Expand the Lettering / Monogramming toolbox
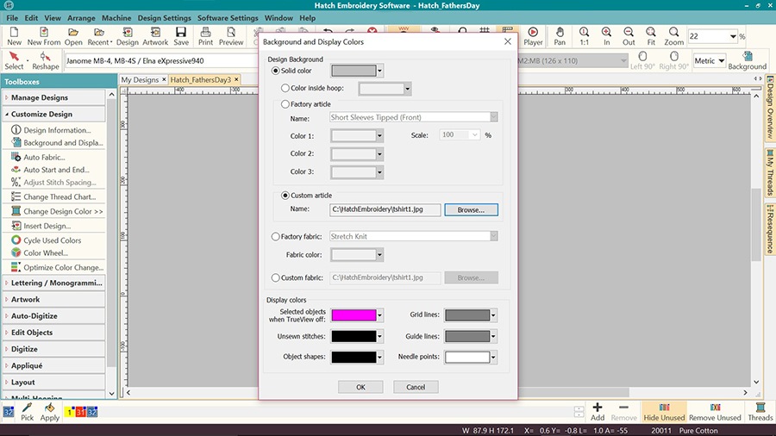The width and height of the screenshot is (776, 436). point(56,283)
